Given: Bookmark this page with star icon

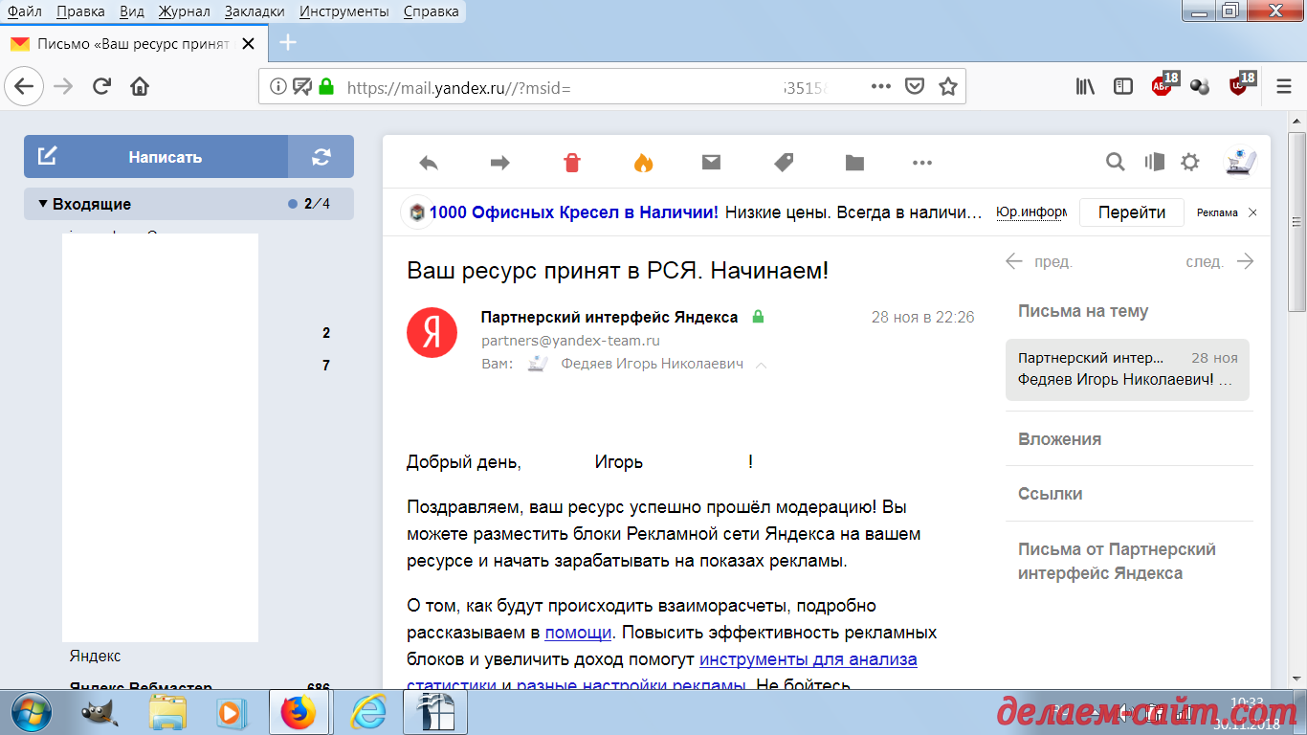Looking at the screenshot, I should tap(947, 86).
